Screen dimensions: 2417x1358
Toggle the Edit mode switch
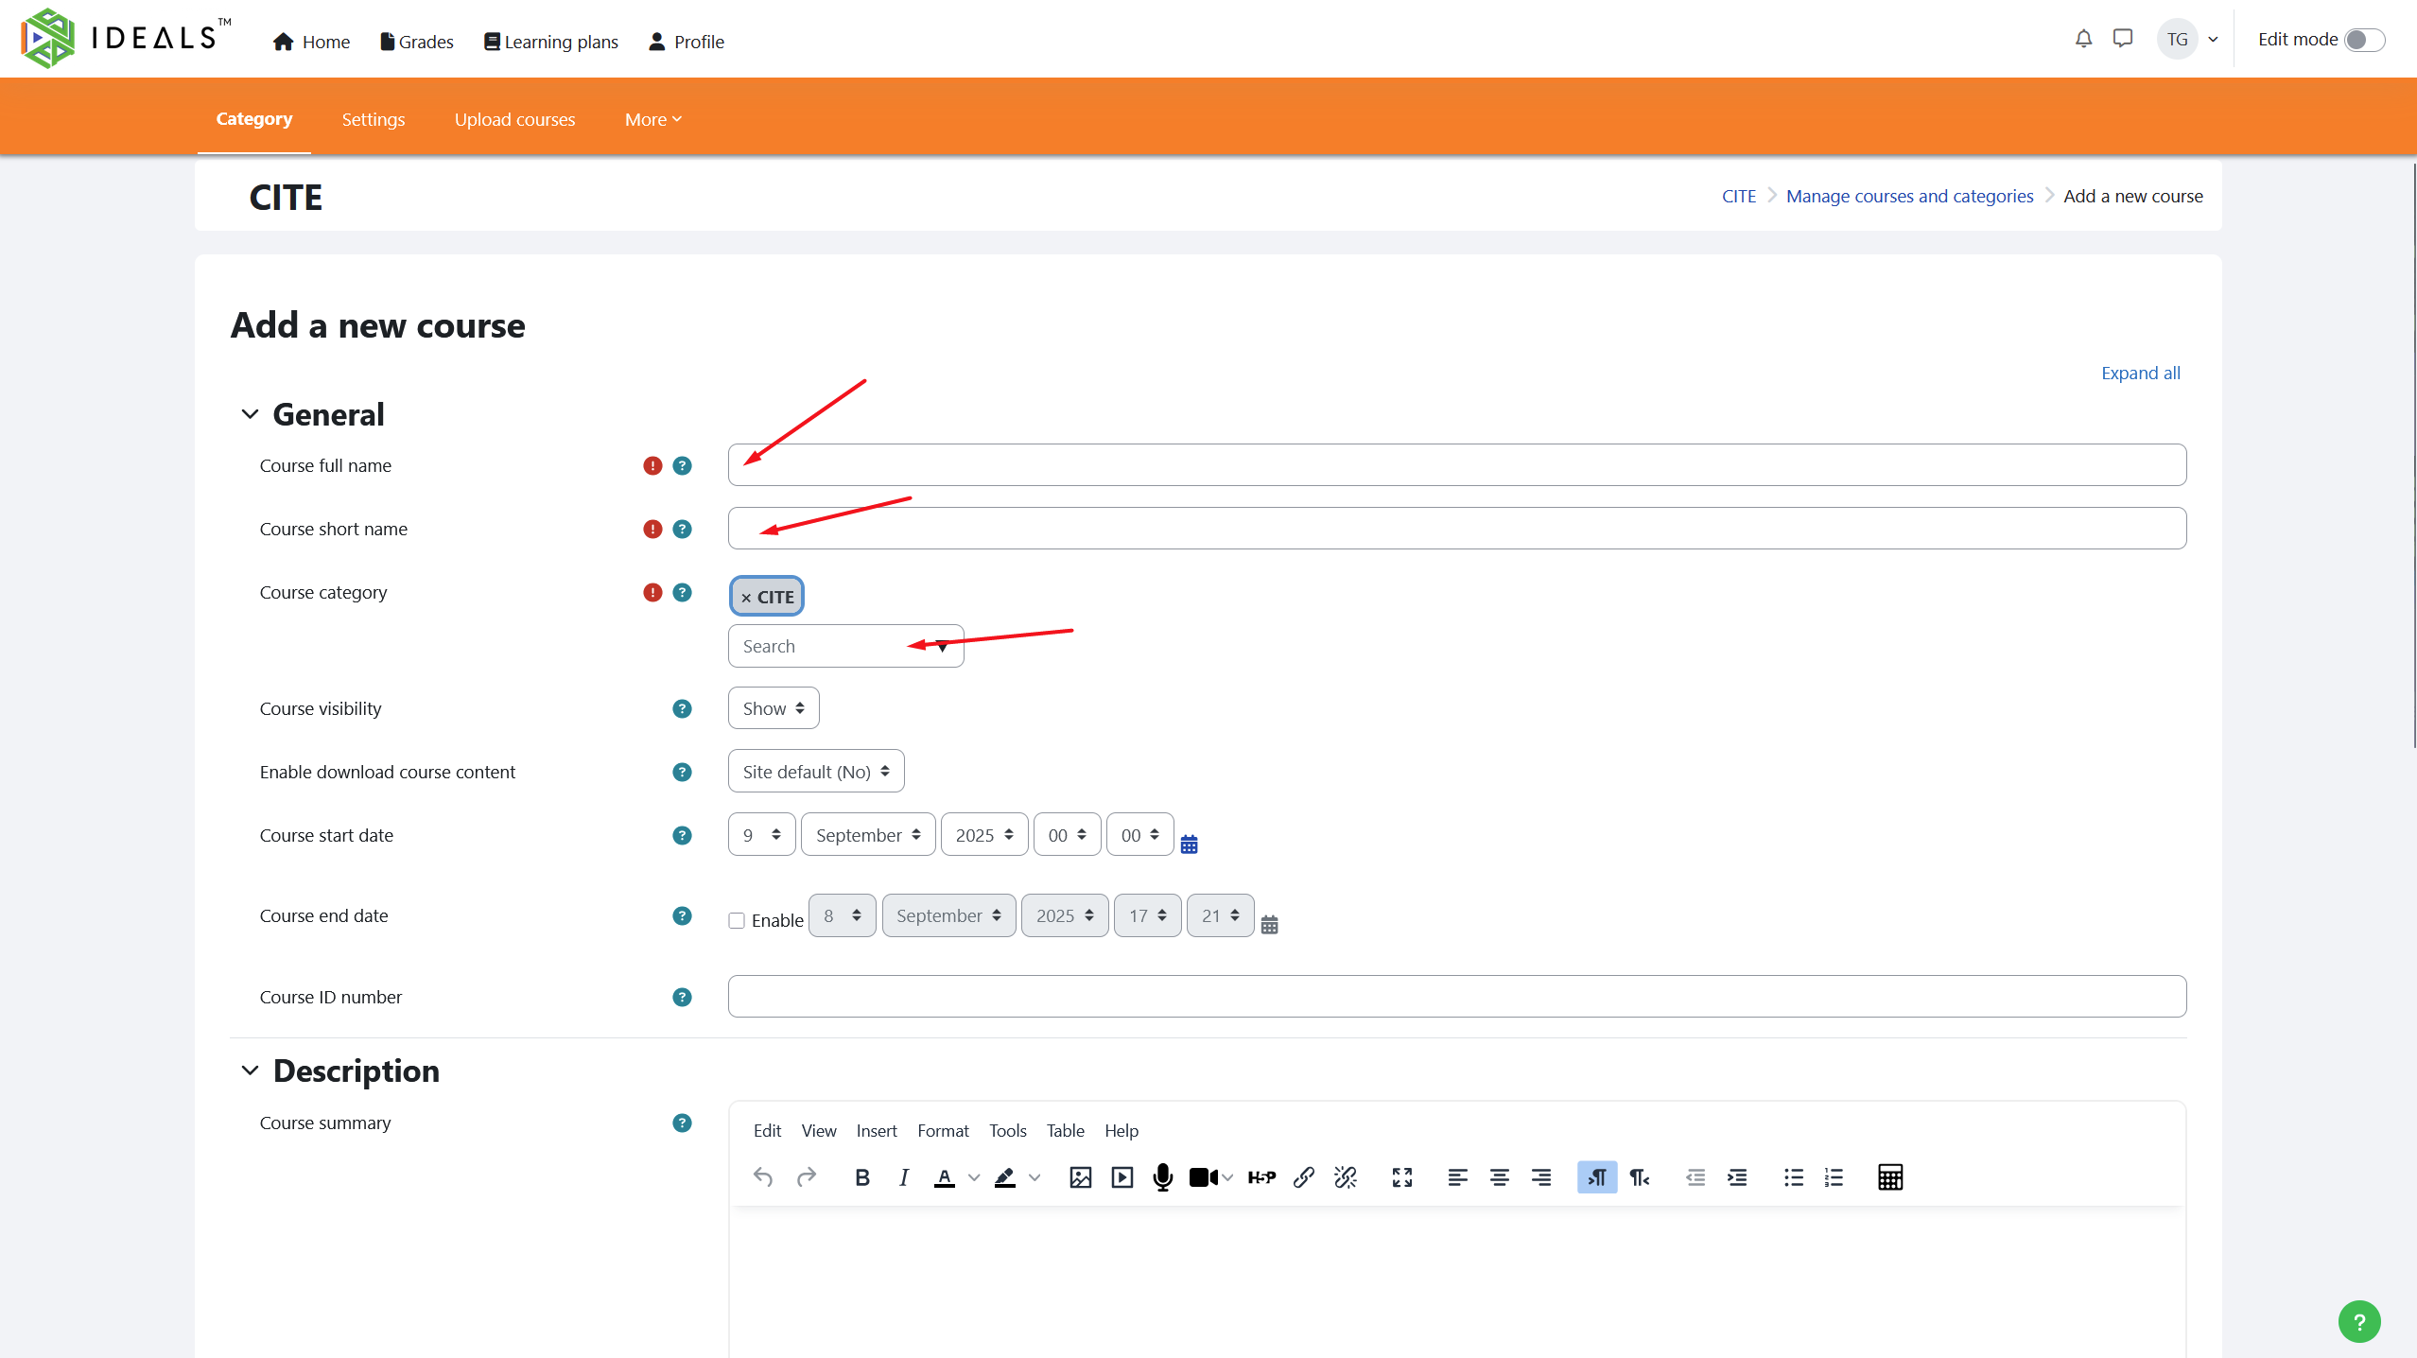pos(2364,40)
